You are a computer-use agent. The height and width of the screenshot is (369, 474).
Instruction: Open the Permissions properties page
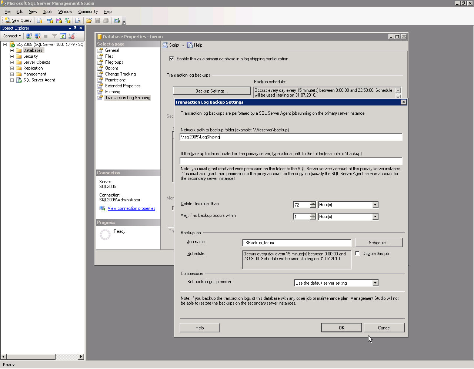[x=115, y=80]
